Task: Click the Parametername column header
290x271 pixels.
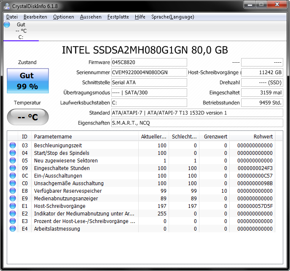Action: 85,137
